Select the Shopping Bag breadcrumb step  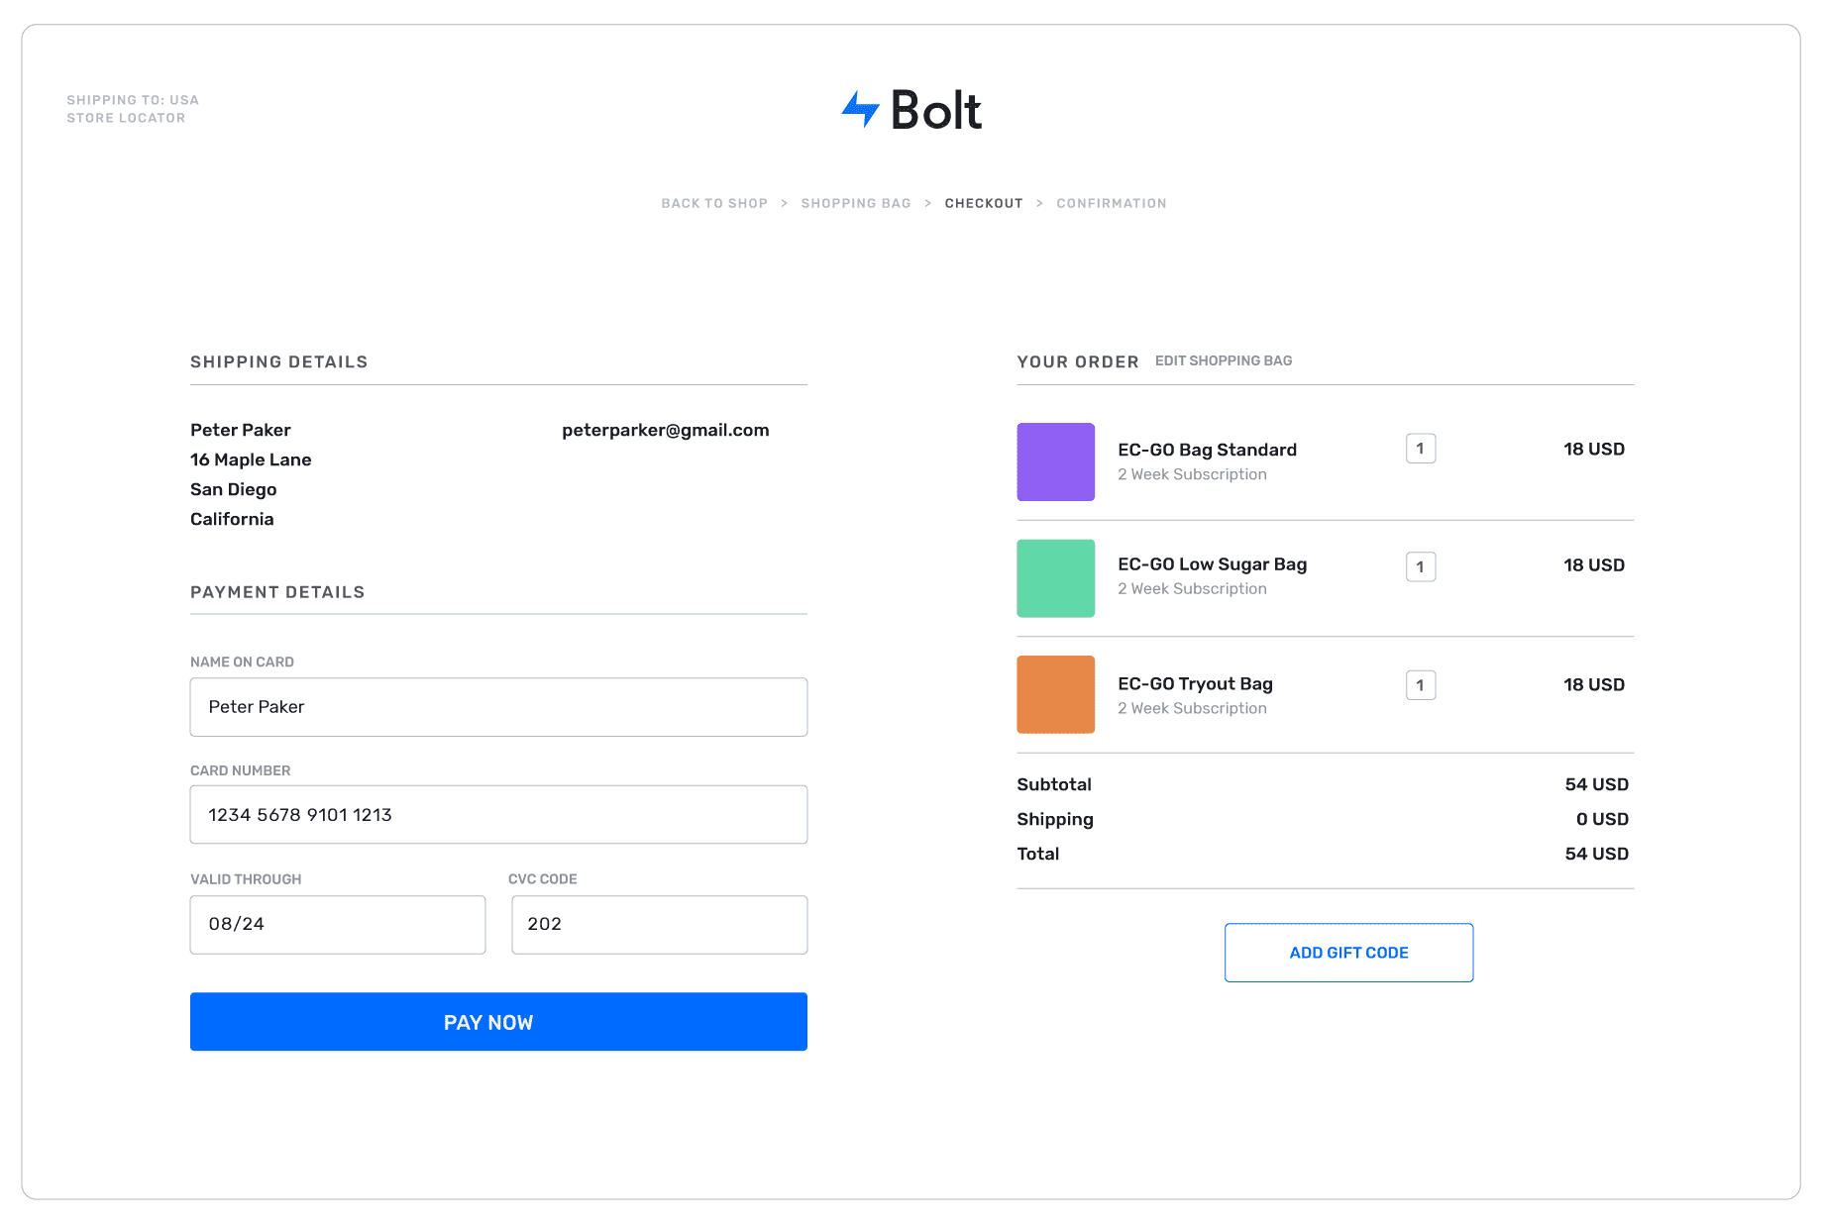tap(855, 202)
